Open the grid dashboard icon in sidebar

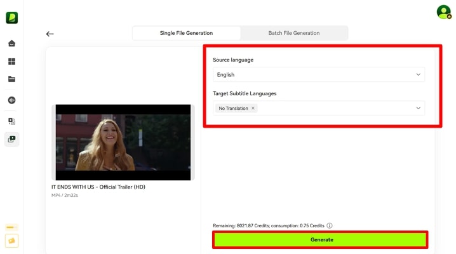coord(11,62)
